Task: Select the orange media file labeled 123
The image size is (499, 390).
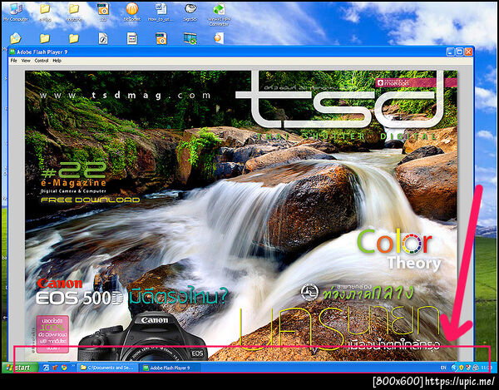Action: point(103,12)
